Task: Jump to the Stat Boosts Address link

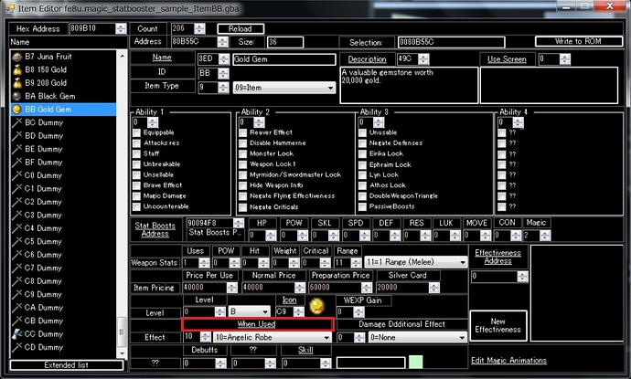Action: [x=155, y=228]
